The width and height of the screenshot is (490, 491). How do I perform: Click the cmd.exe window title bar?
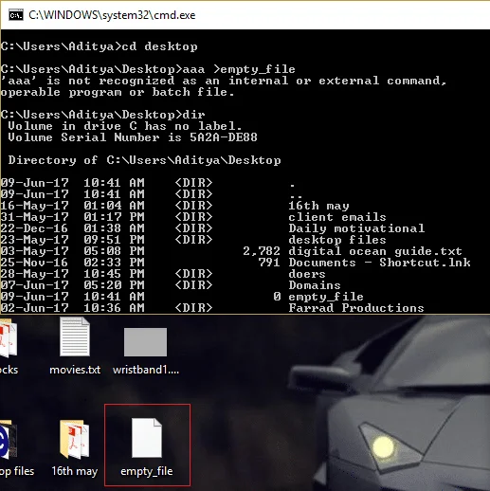point(245,15)
